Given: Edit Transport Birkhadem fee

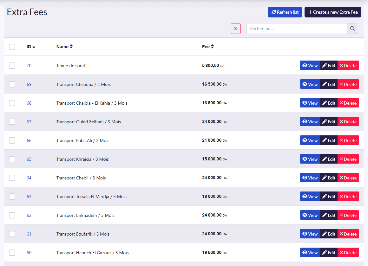Looking at the screenshot, I should 329,215.
